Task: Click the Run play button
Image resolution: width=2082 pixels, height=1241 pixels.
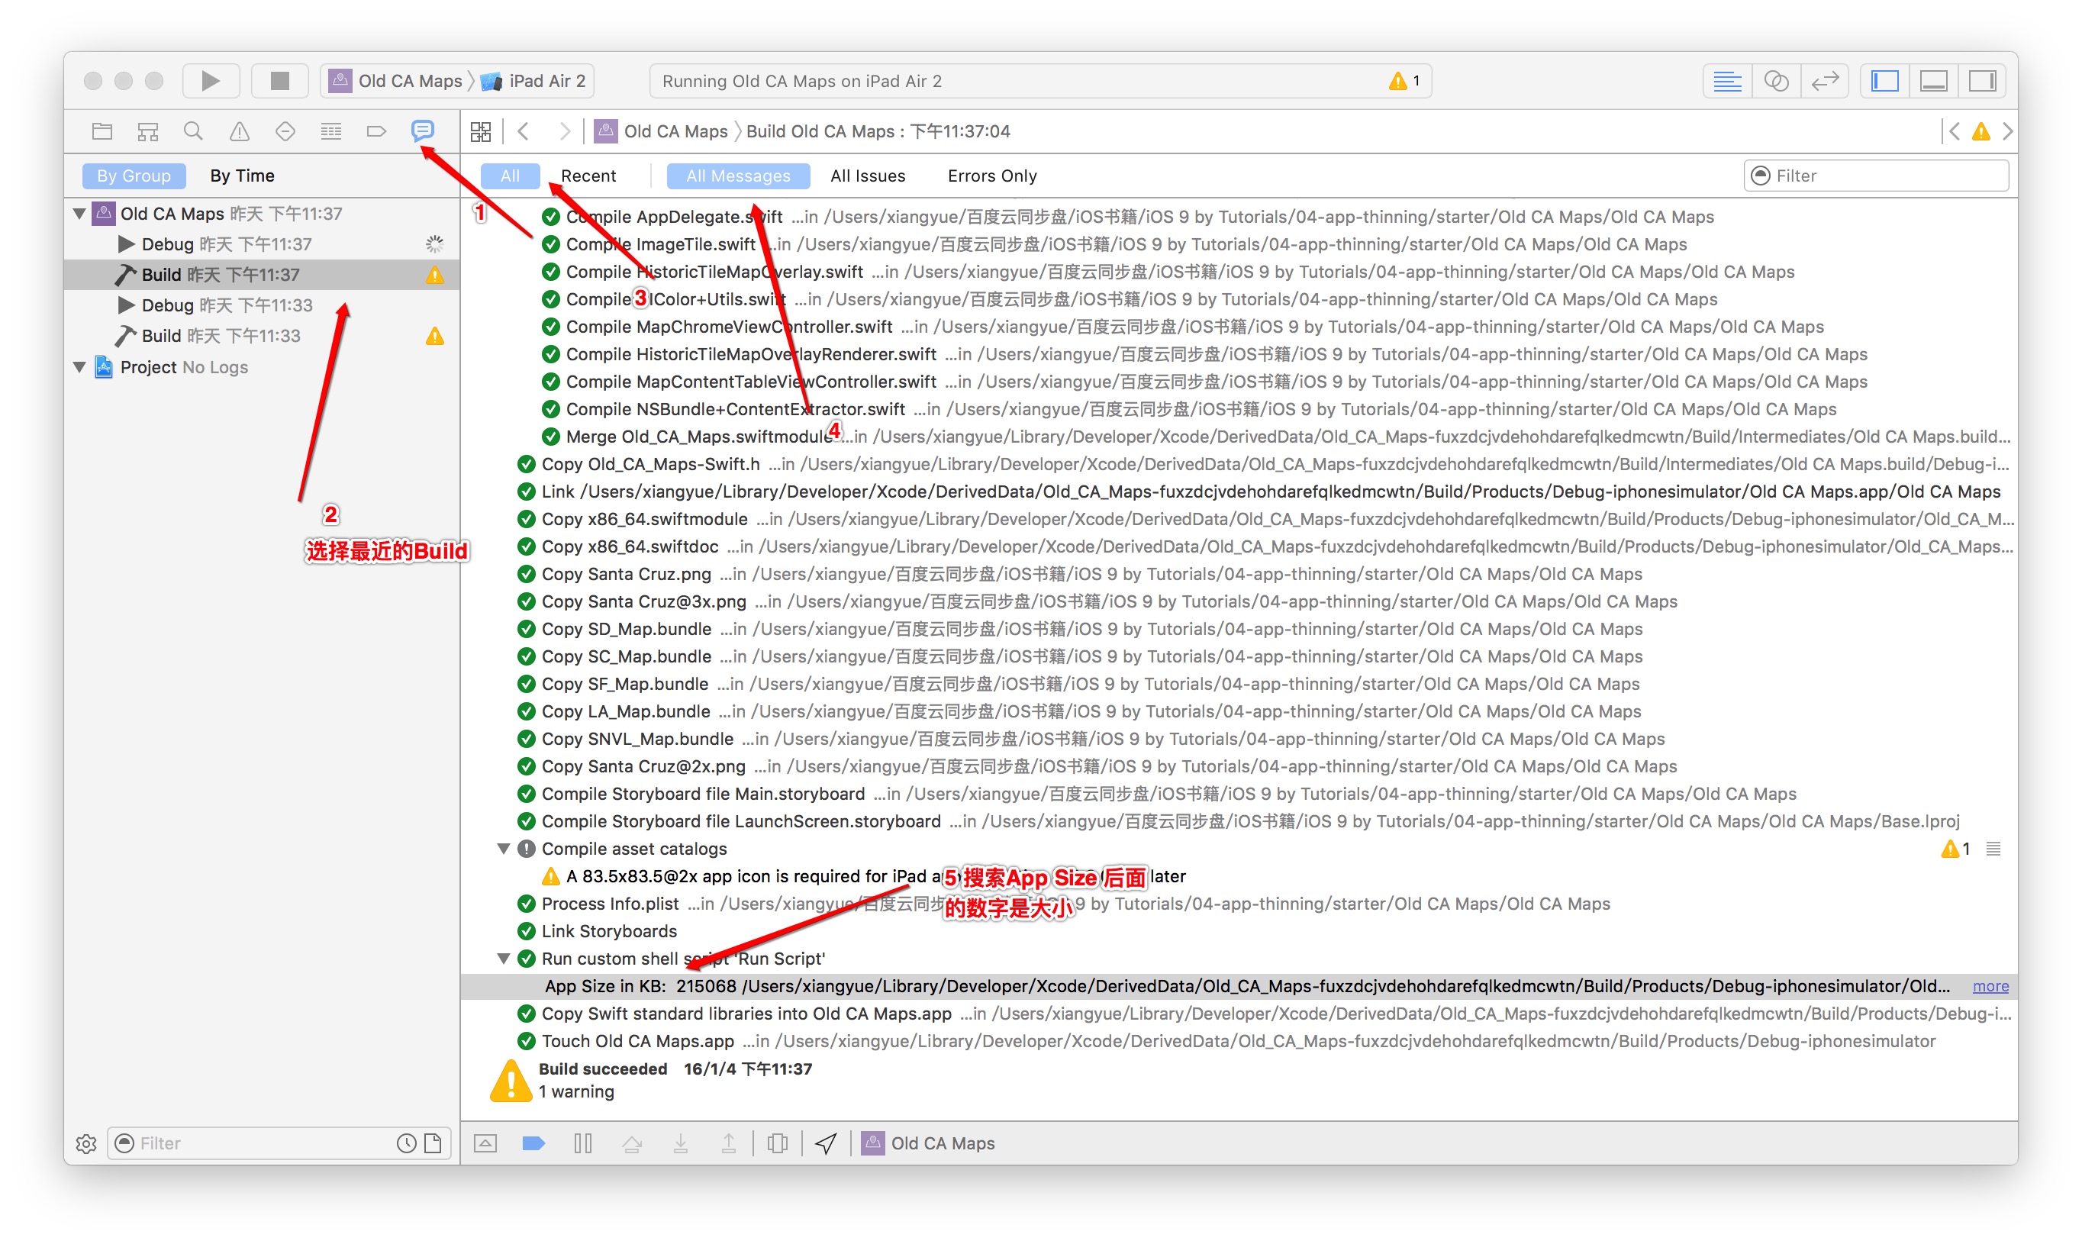Action: pyautogui.click(x=211, y=81)
